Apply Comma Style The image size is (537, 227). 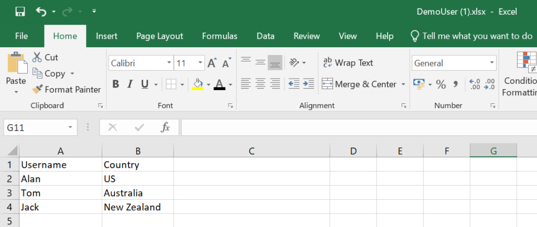pos(456,84)
